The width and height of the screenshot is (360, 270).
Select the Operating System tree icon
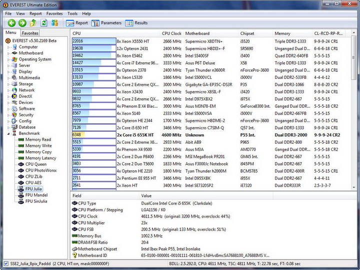[14, 59]
